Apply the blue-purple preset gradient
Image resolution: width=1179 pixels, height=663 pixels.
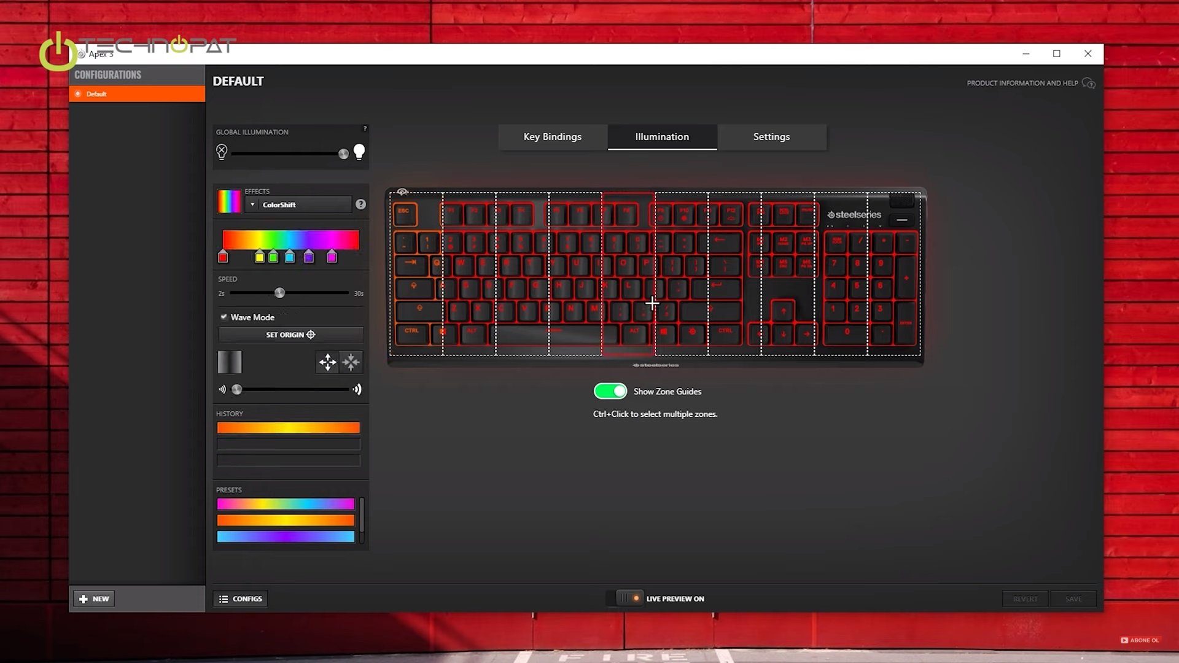point(286,537)
